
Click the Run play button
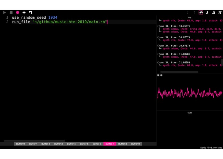pyautogui.click(x=4, y=13)
